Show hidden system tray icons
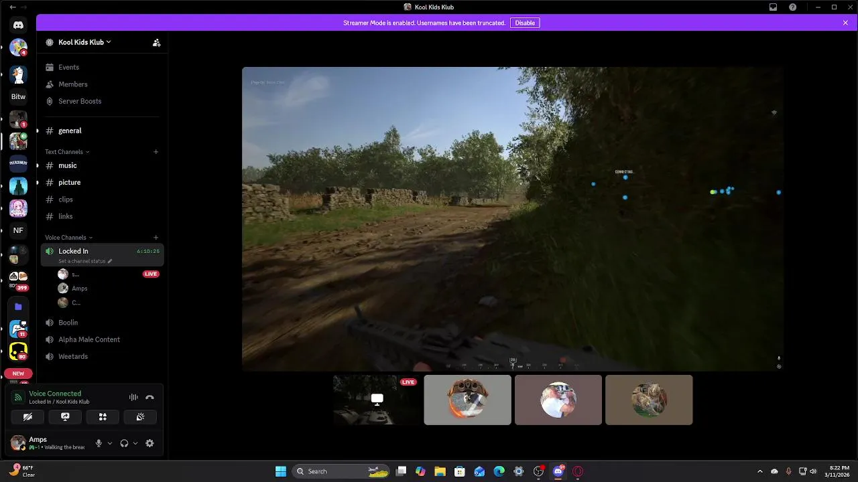Screen dimensions: 858x482 [x=759, y=471]
